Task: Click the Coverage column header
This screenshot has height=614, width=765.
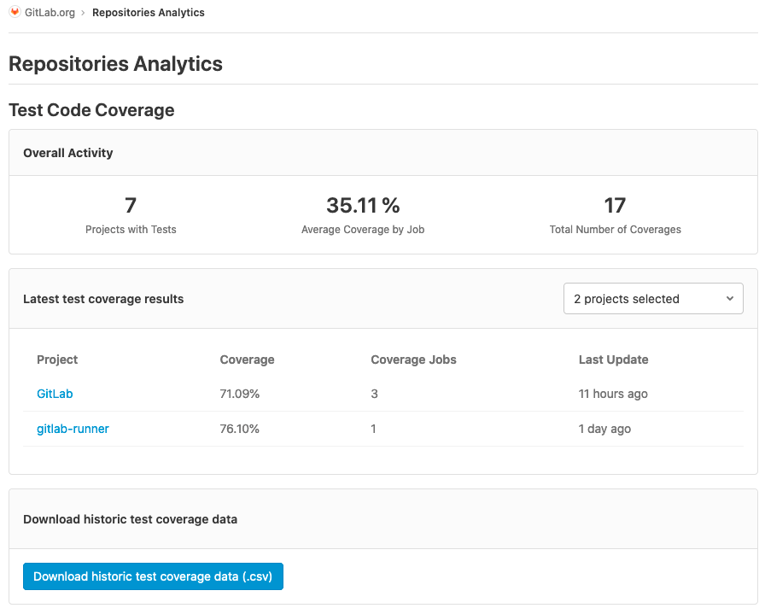Action: pos(247,360)
